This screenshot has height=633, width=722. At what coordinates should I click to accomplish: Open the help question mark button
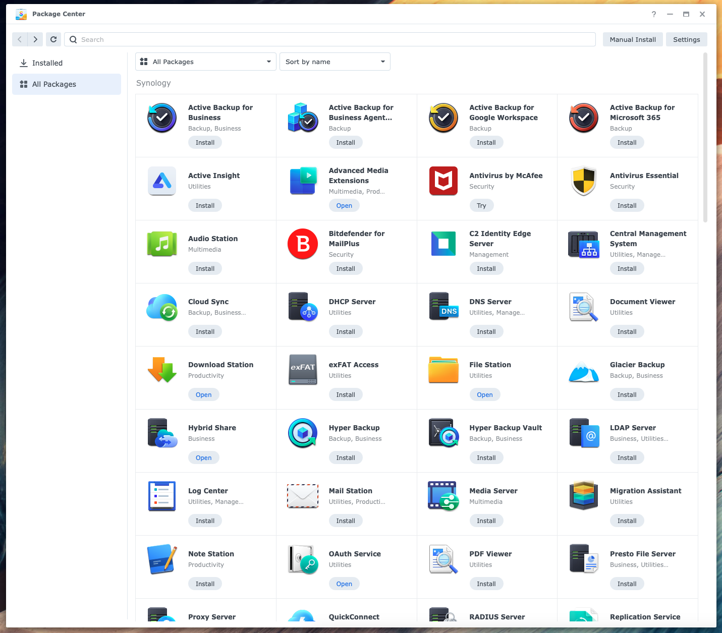[x=654, y=14]
